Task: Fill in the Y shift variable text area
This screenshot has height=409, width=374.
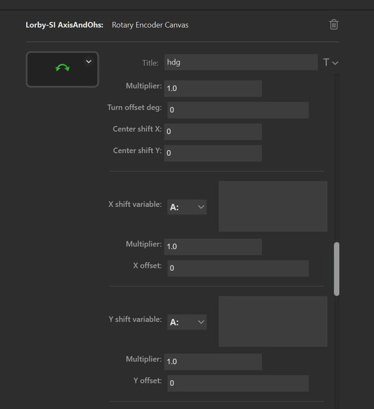Action: (273, 321)
